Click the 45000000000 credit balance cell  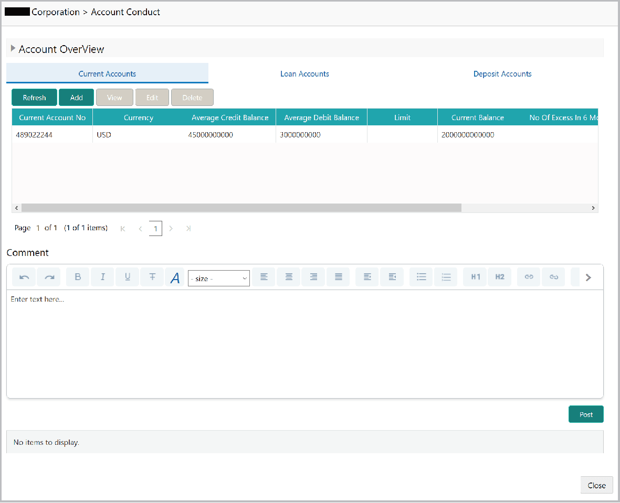pyautogui.click(x=230, y=135)
